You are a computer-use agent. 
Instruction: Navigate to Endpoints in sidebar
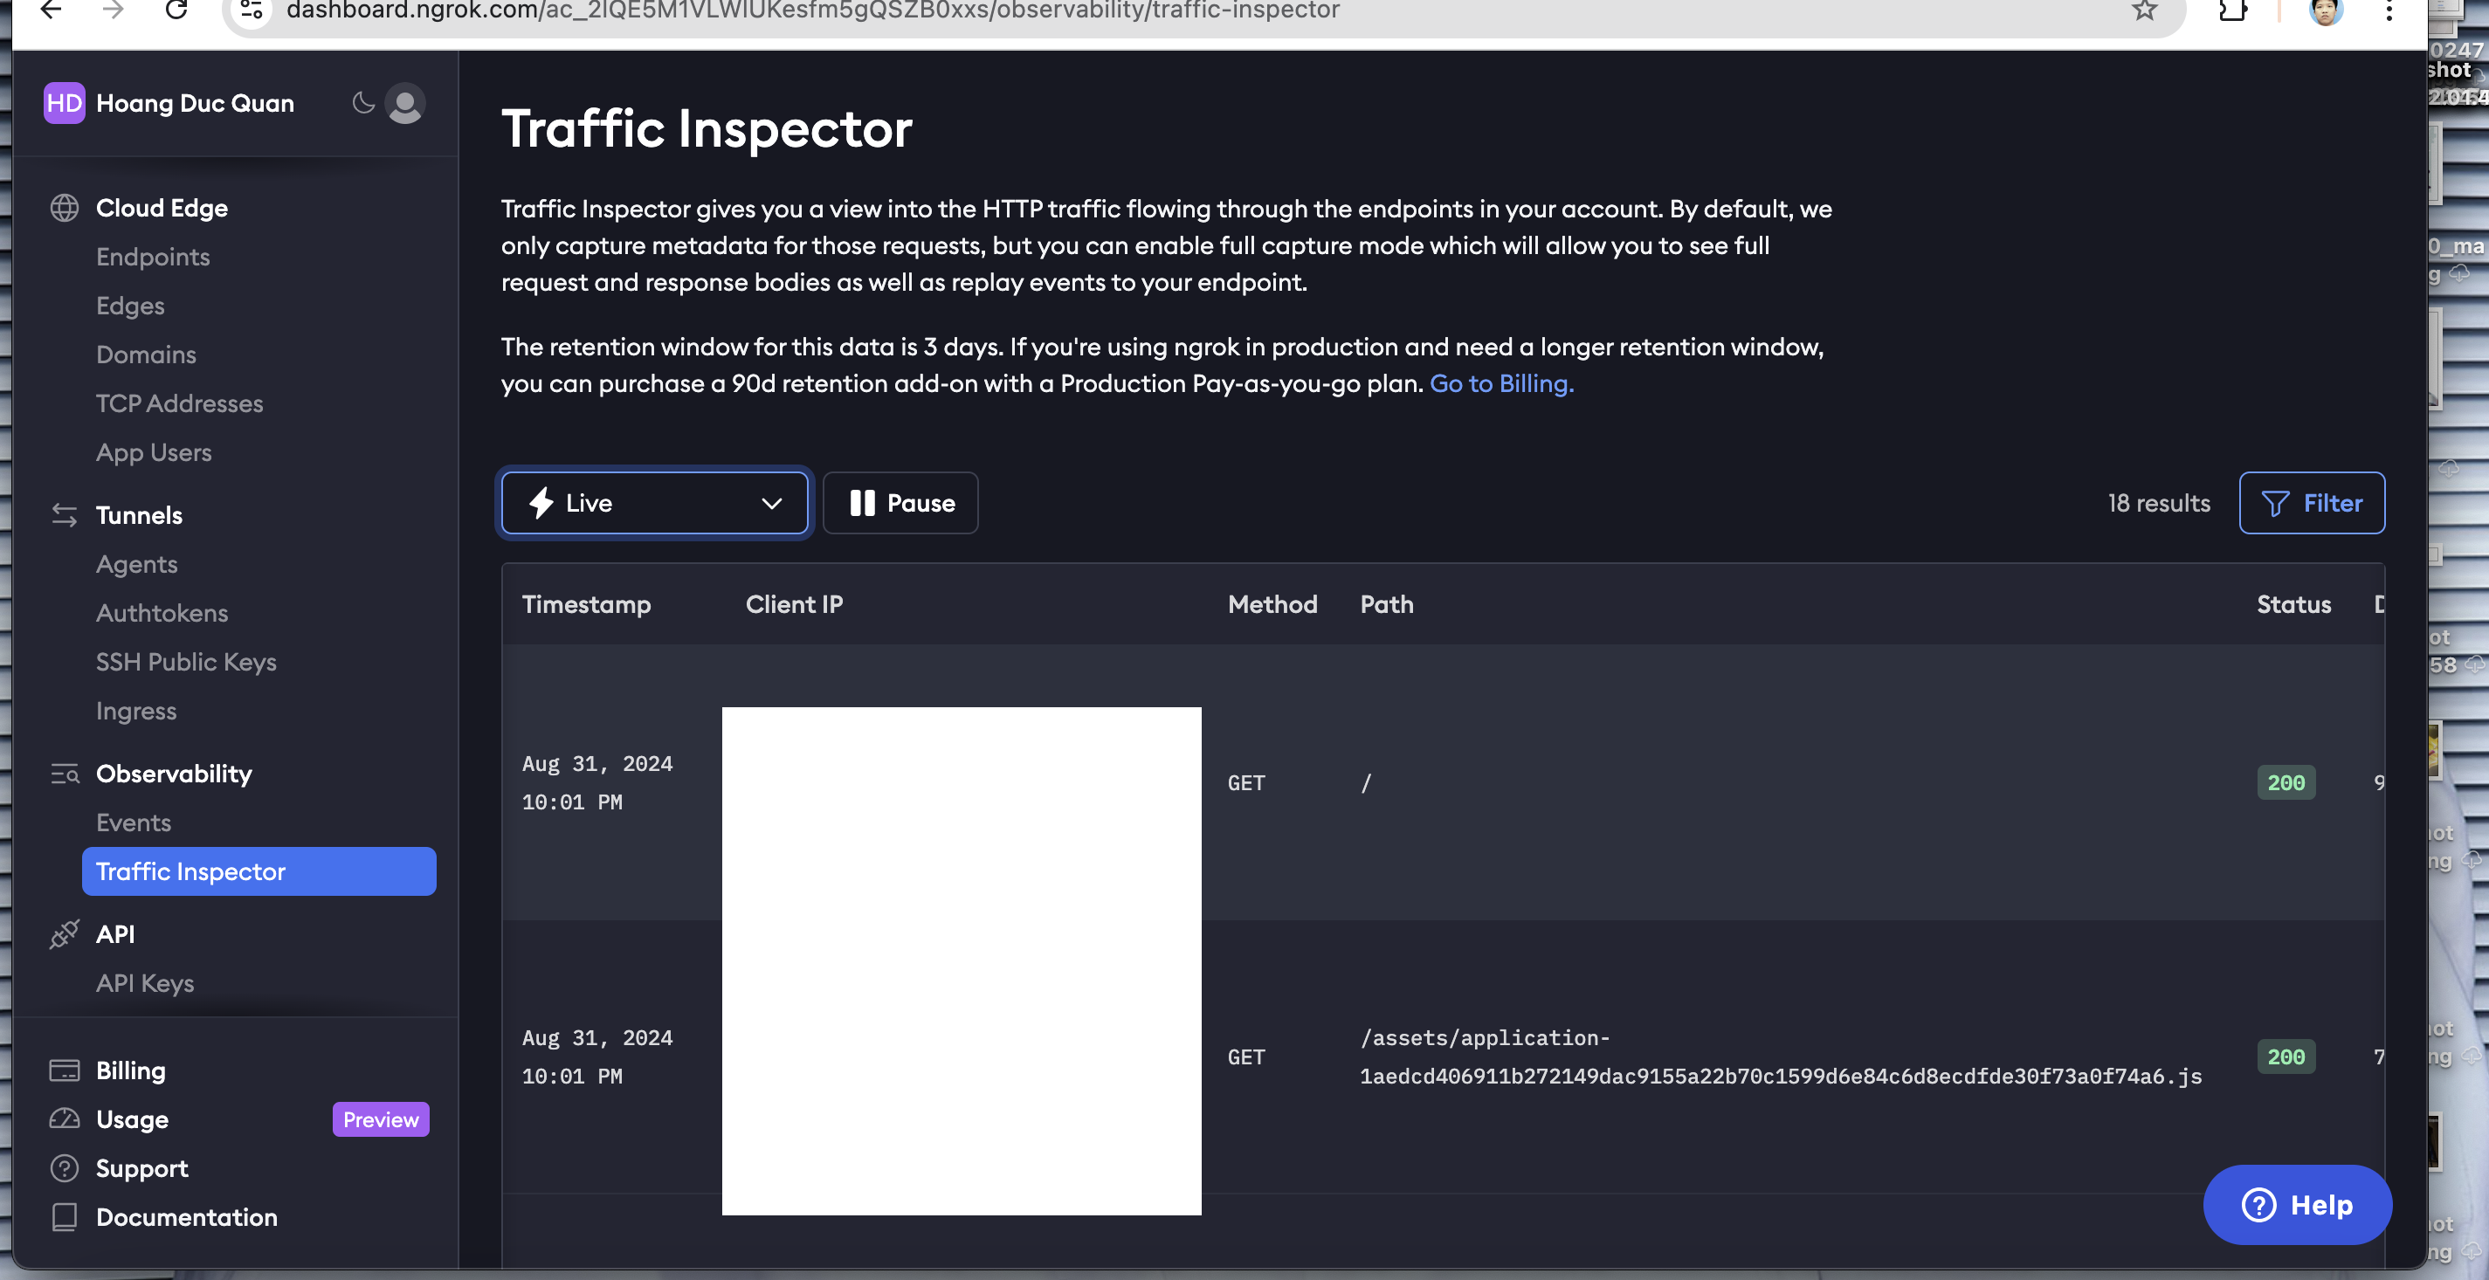(153, 257)
